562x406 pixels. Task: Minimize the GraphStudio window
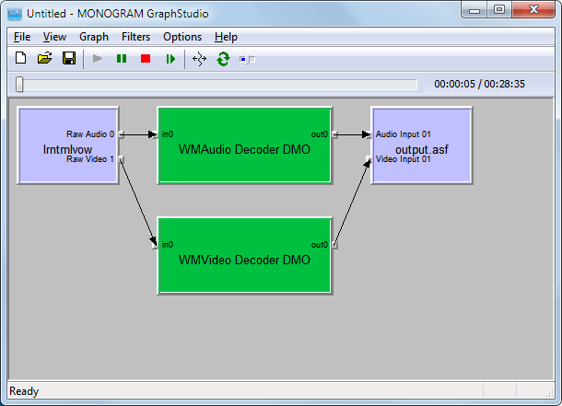click(x=474, y=9)
